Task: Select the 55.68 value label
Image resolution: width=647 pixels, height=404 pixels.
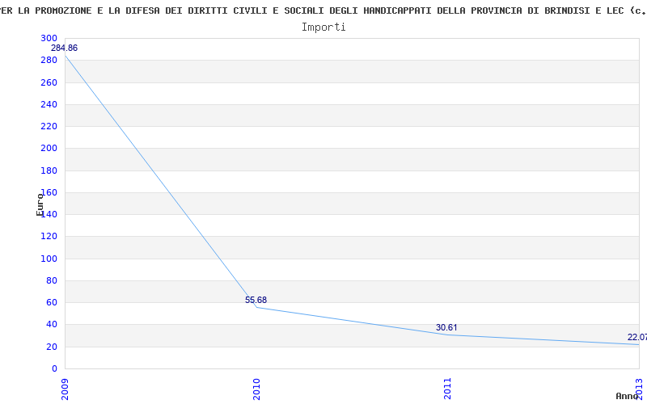Action: pos(256,300)
